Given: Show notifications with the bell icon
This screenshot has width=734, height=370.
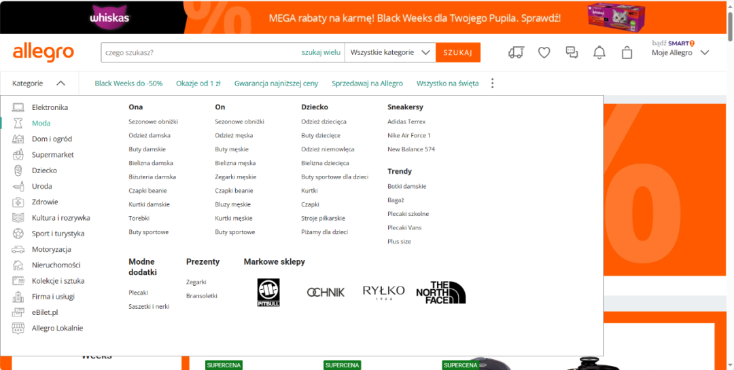Looking at the screenshot, I should point(599,52).
